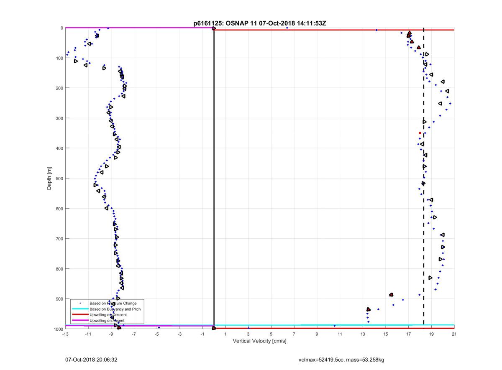
Task: Click the timestamp "07-Oct-2018 20:06:32"
Action: (91, 359)
